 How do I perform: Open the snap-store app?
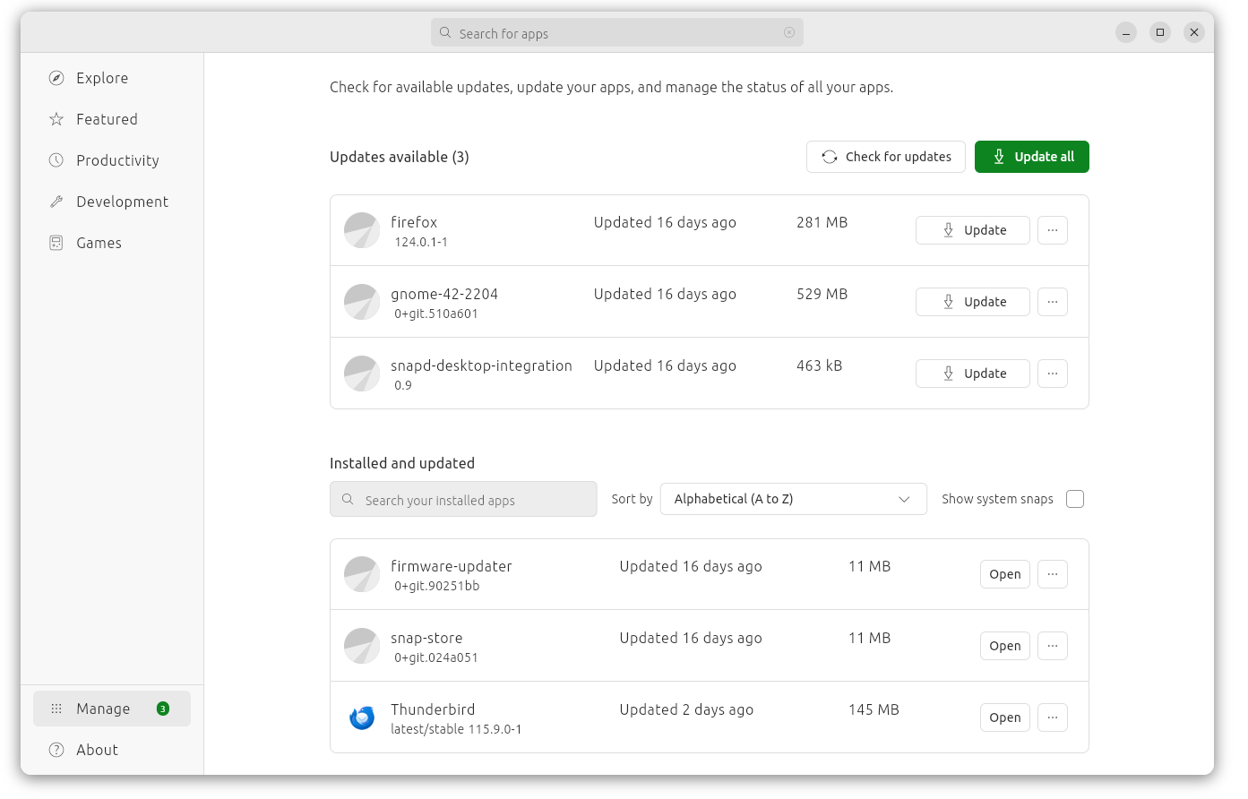[x=1004, y=646]
